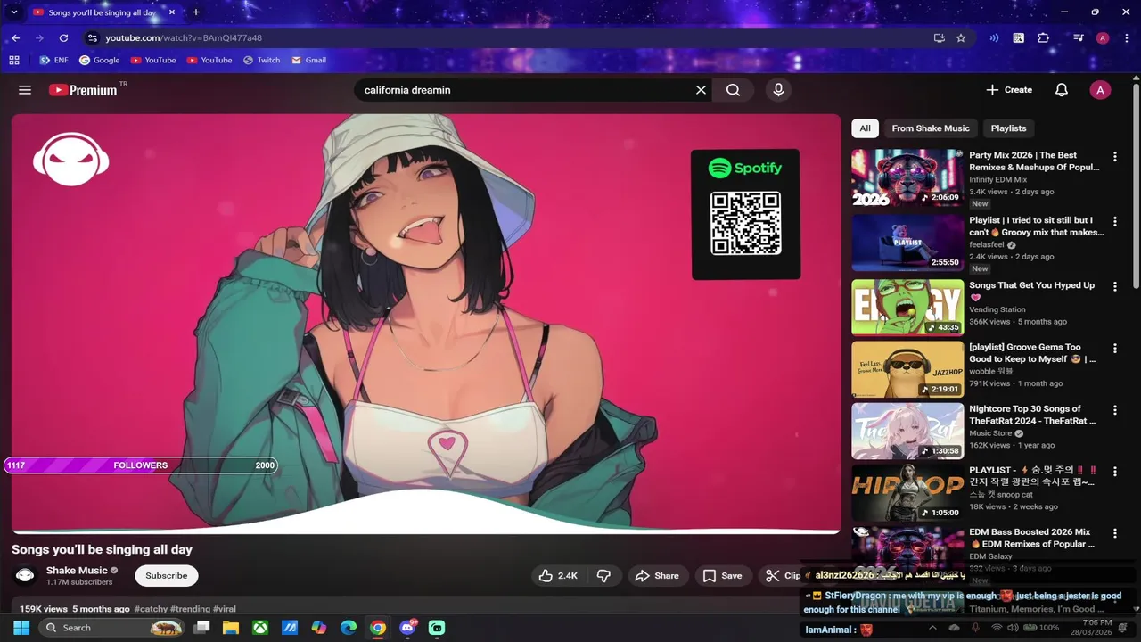The height and width of the screenshot is (642, 1141).
Task: Open options for Party Mix 2026 video
Action: point(1114,157)
